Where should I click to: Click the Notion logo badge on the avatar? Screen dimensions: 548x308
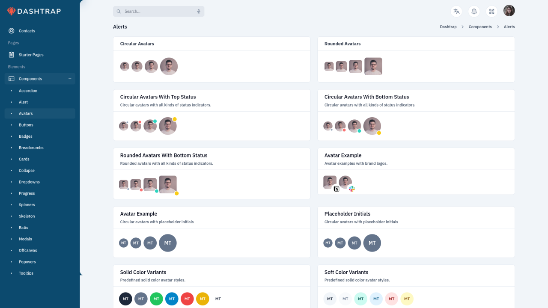pyautogui.click(x=336, y=188)
